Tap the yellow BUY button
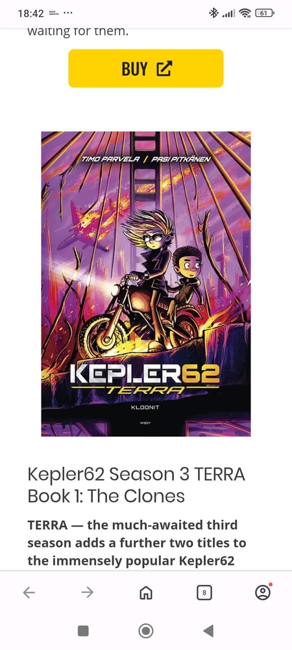Image resolution: width=292 pixels, height=650 pixels. [x=145, y=68]
